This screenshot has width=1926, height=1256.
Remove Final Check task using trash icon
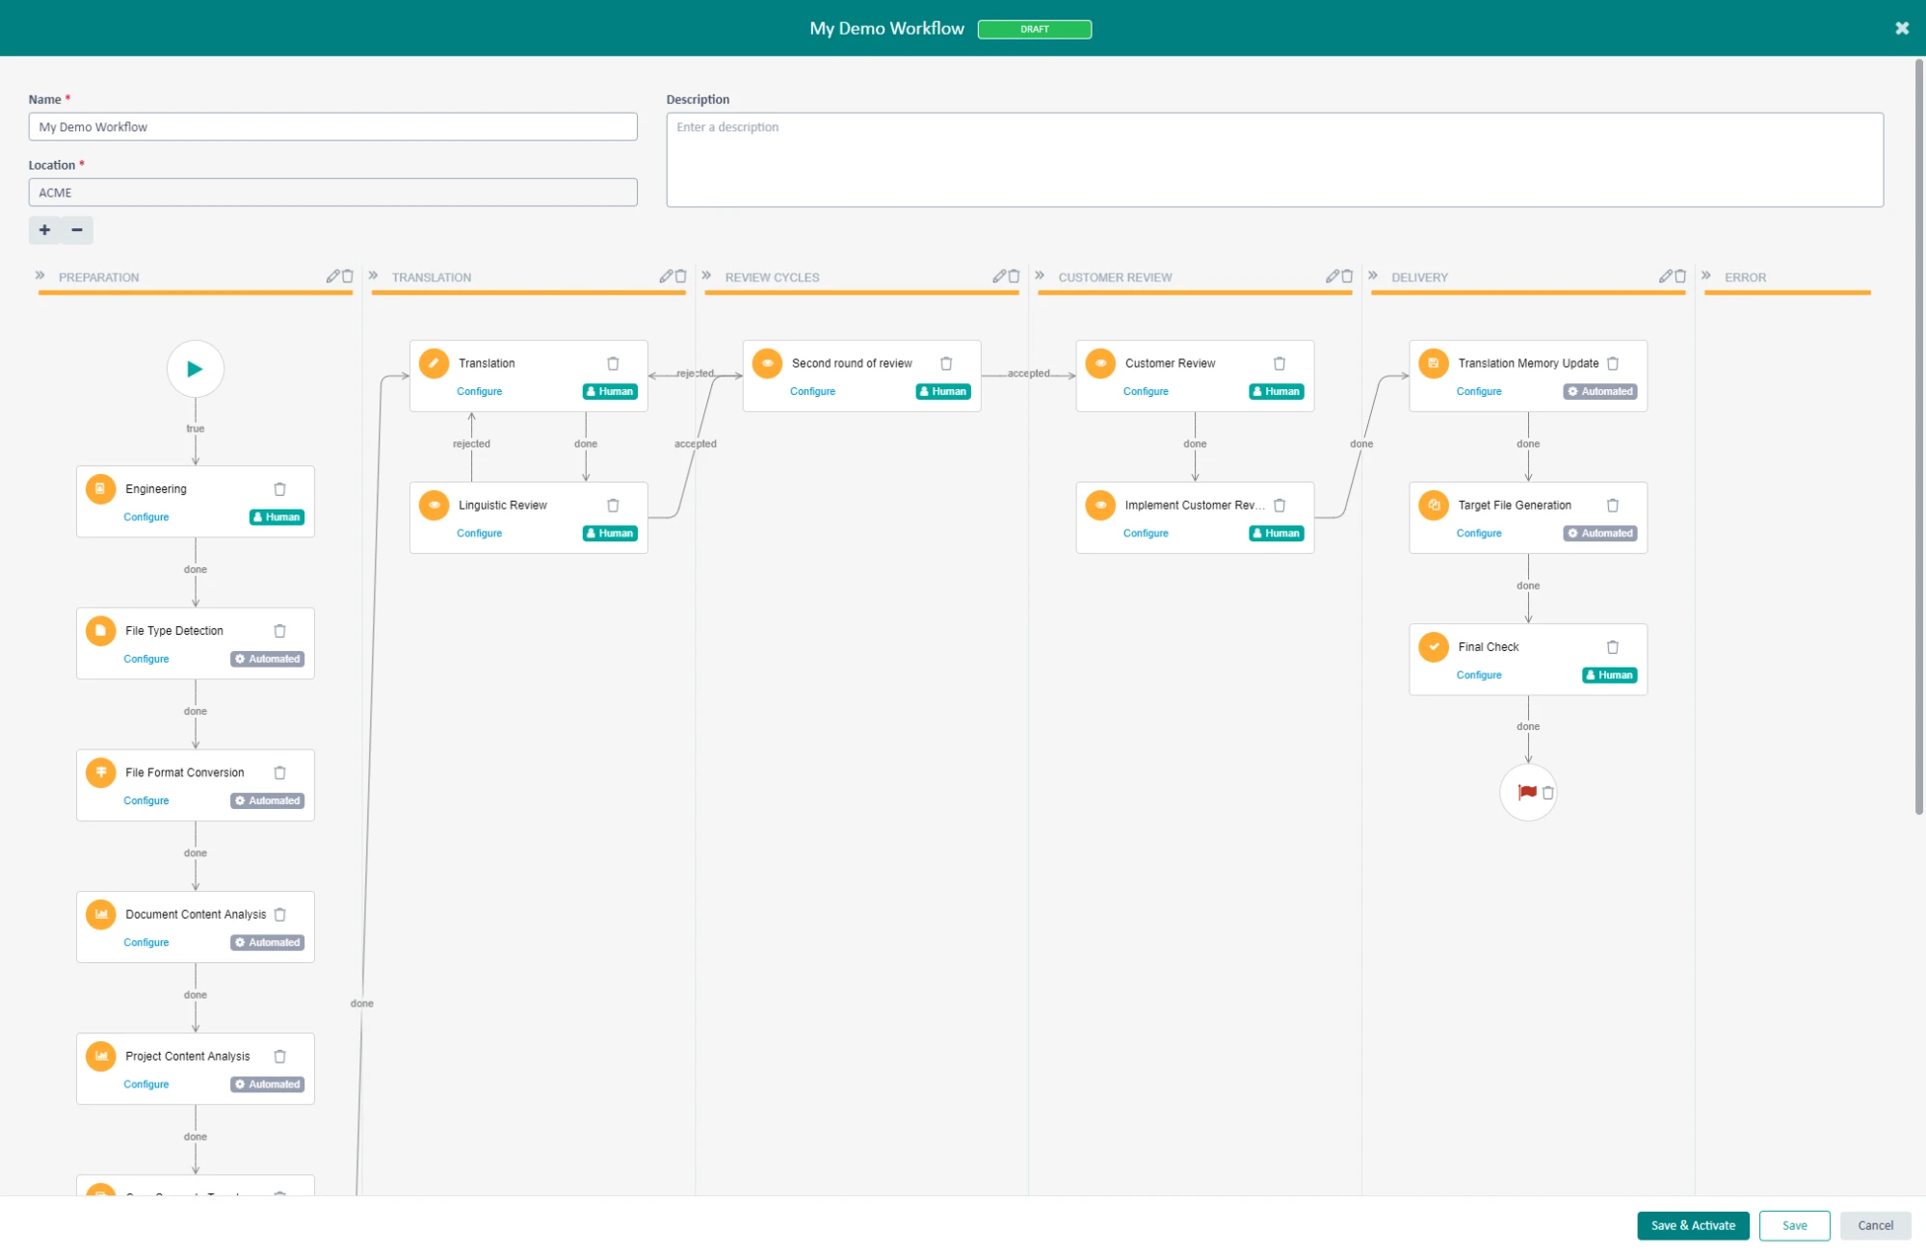[x=1612, y=647]
